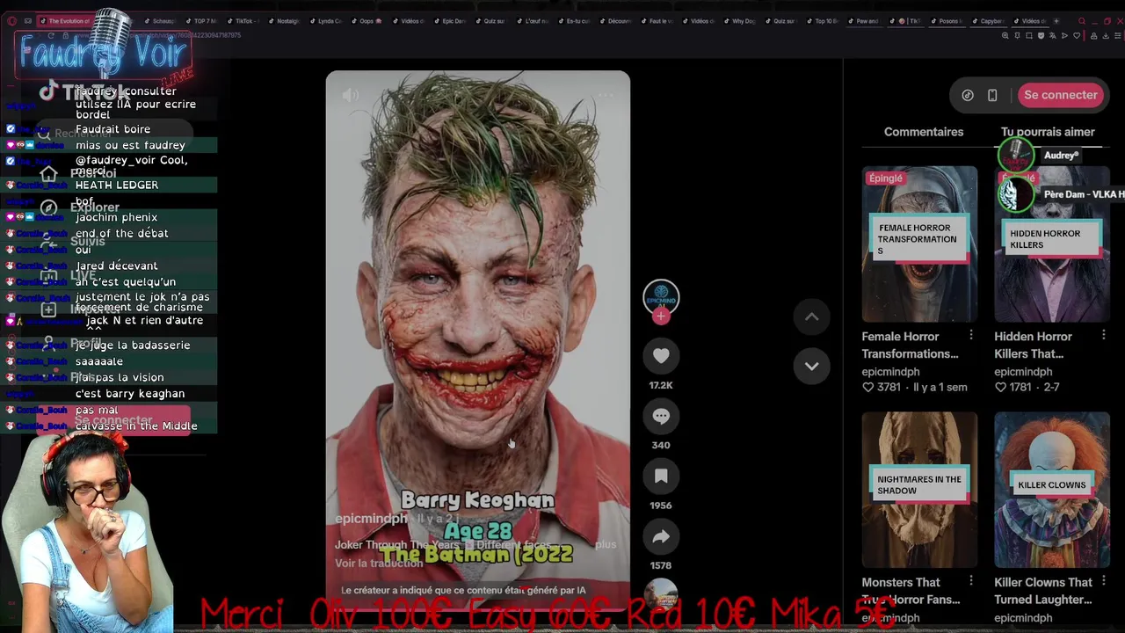Click the 1781 likes on Hidden Horror Killers
1125x633 pixels.
[1012, 387]
